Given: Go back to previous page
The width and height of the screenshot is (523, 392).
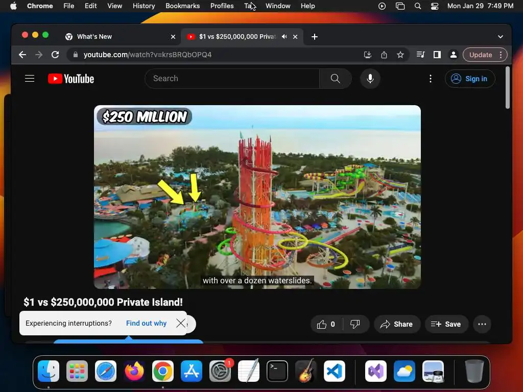Looking at the screenshot, I should tap(22, 55).
